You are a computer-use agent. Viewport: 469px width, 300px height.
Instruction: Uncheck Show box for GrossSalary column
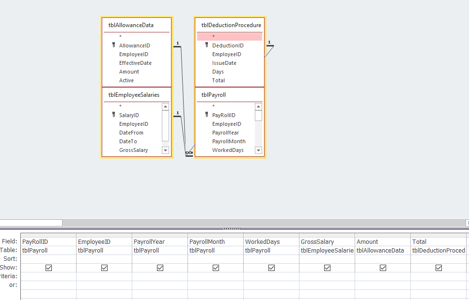point(327,268)
